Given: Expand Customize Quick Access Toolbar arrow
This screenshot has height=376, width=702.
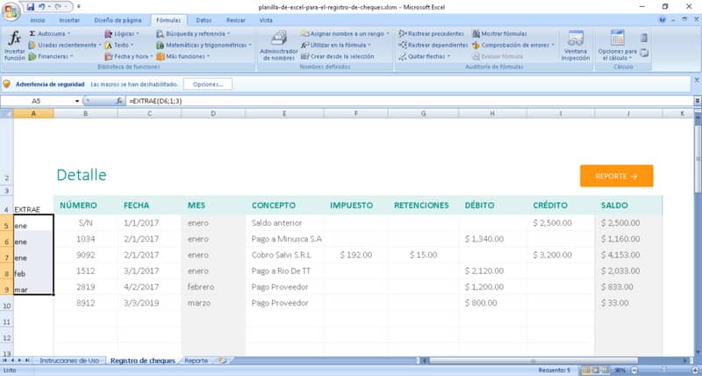Looking at the screenshot, I should [79, 7].
